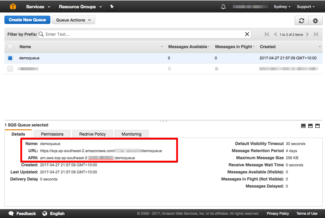Click the globe language icon
This screenshot has width=325, height=218.
[x=45, y=214]
